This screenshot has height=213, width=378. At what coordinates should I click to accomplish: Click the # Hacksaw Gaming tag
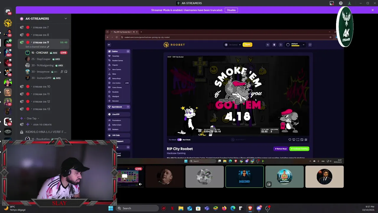[x=299, y=149]
